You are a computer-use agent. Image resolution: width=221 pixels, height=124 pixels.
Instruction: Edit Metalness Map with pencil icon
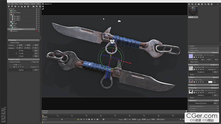[199, 92]
